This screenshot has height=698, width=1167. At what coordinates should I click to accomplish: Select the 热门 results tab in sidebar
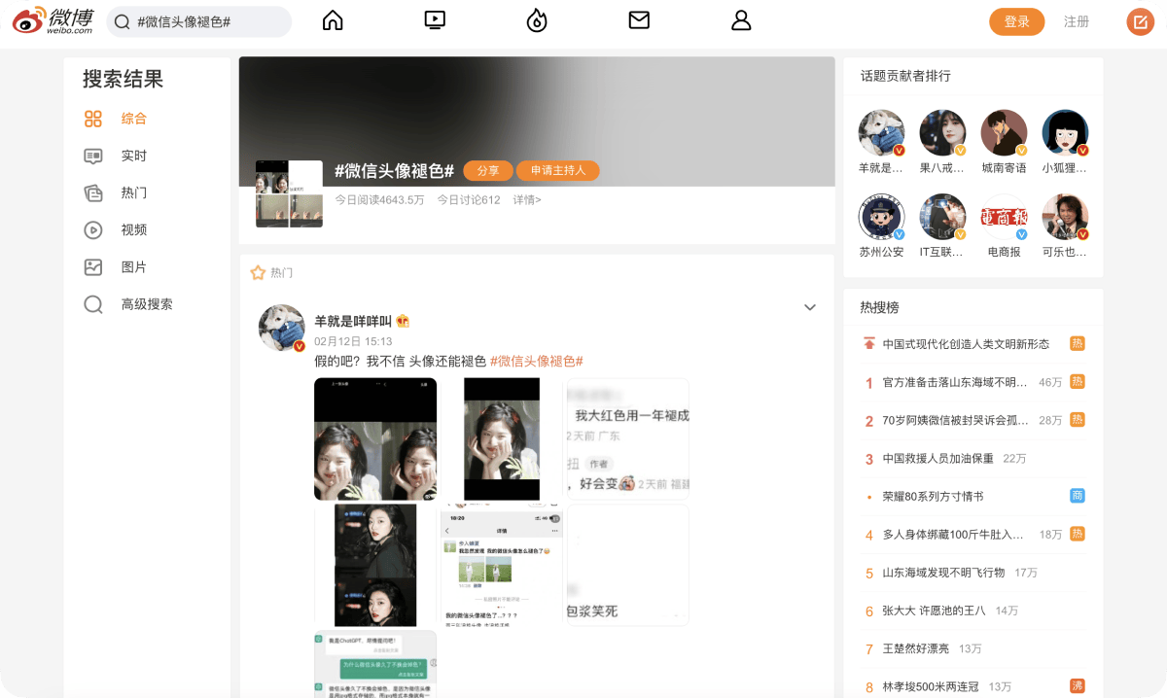(134, 192)
